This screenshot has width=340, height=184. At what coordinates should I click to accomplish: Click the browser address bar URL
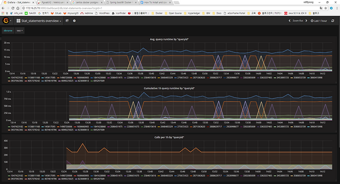64,8
